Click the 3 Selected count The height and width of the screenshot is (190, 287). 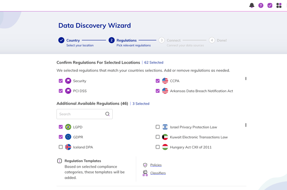coord(141,104)
